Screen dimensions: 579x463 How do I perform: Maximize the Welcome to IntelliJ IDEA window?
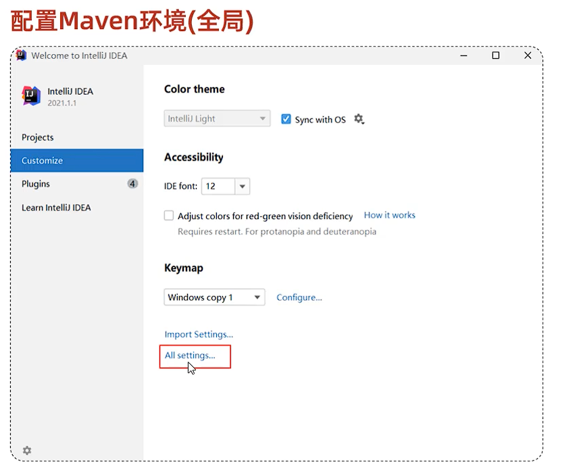point(495,55)
